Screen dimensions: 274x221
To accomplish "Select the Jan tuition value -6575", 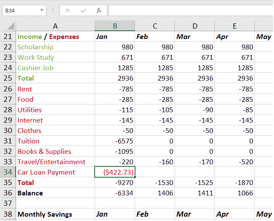I will pyautogui.click(x=115, y=141).
